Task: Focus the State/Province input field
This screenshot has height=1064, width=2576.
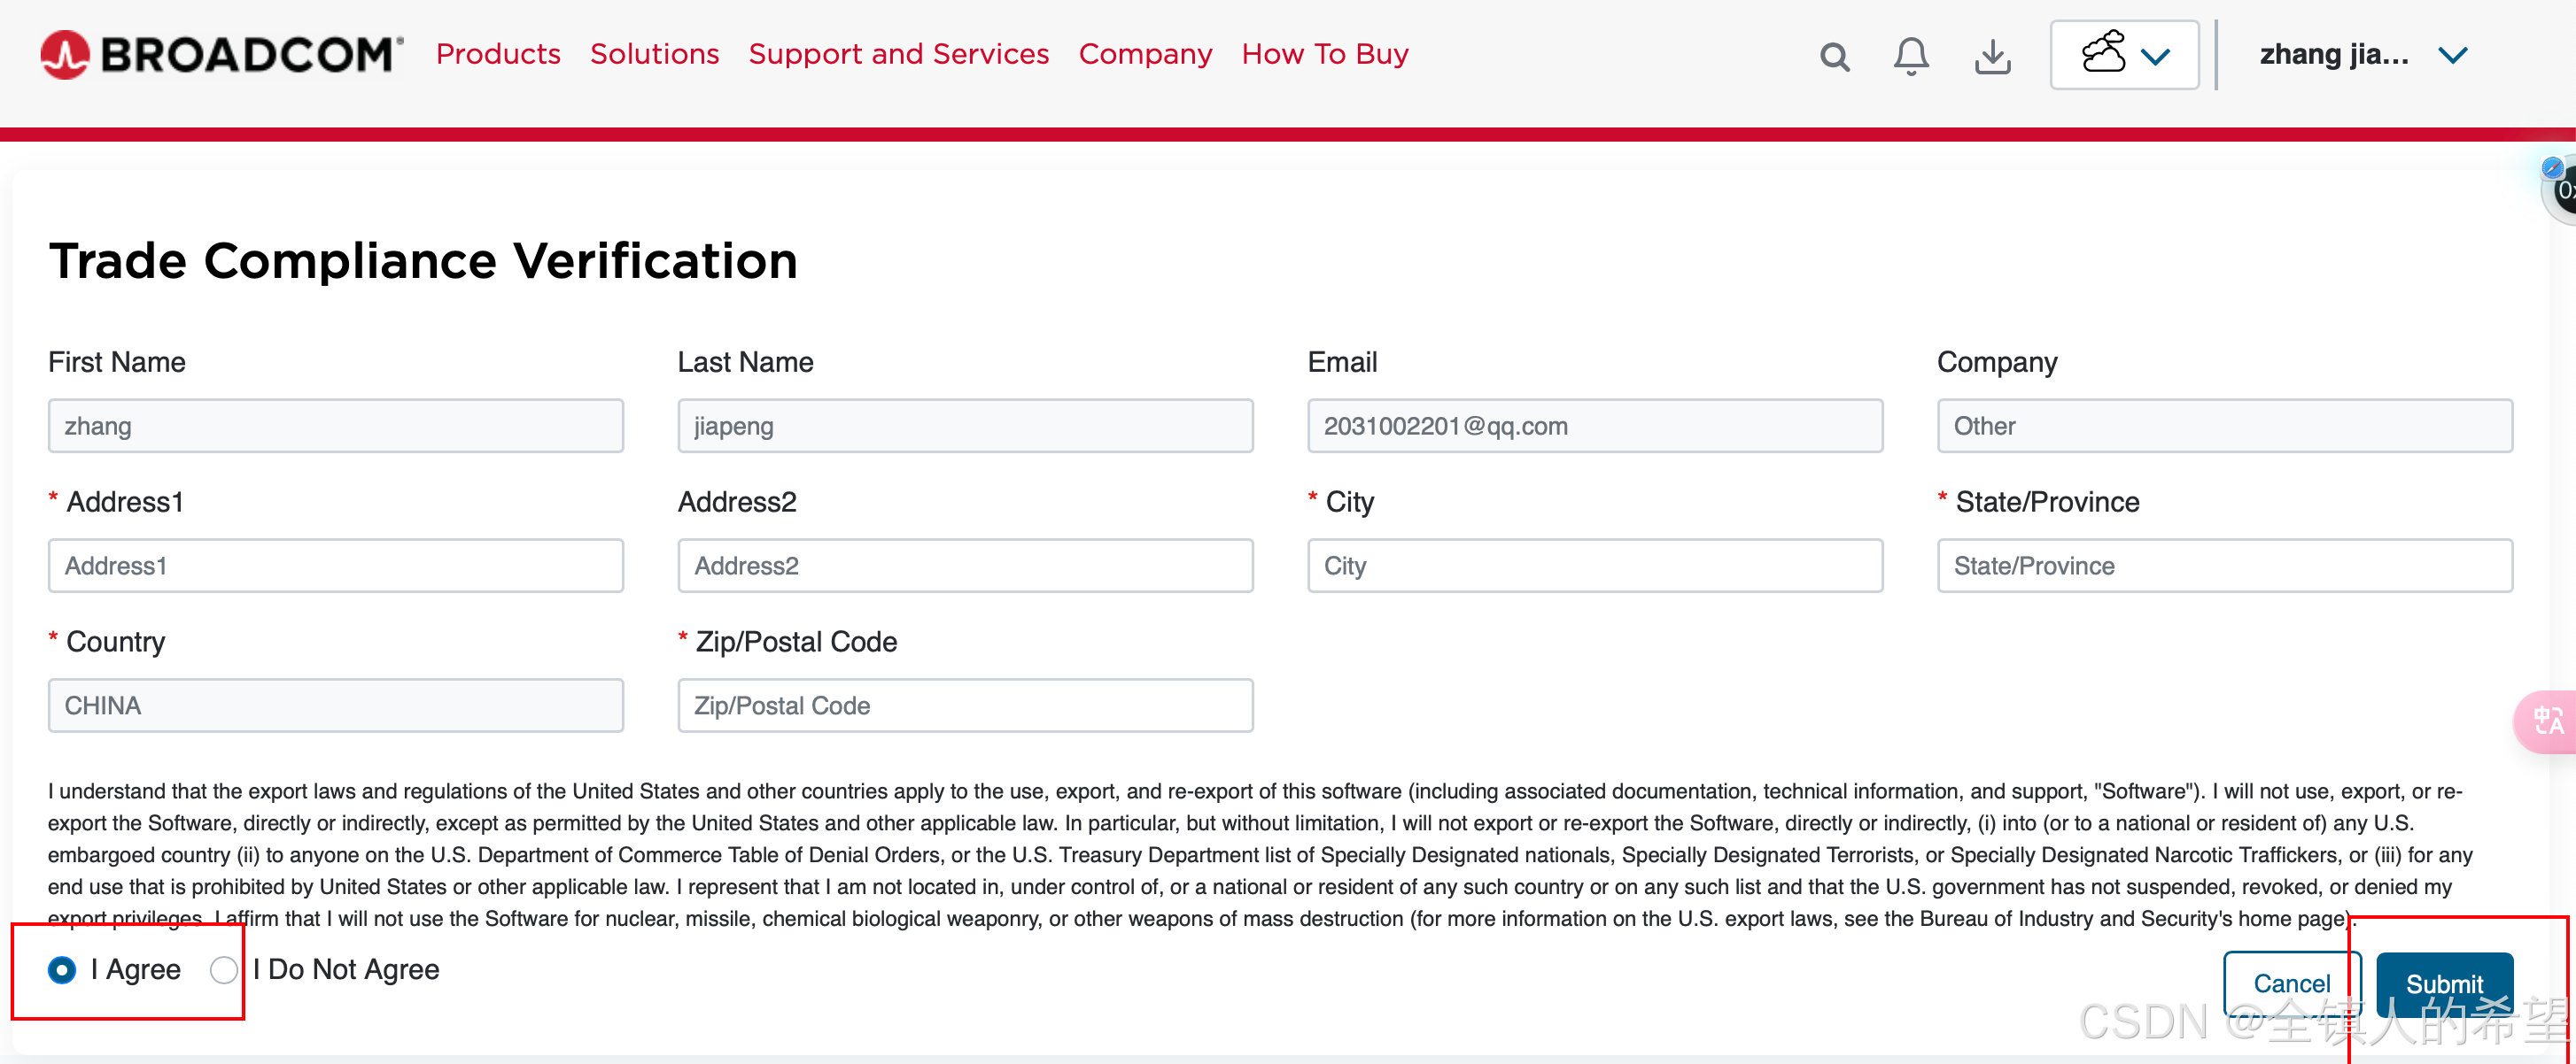Action: pyautogui.click(x=2224, y=566)
